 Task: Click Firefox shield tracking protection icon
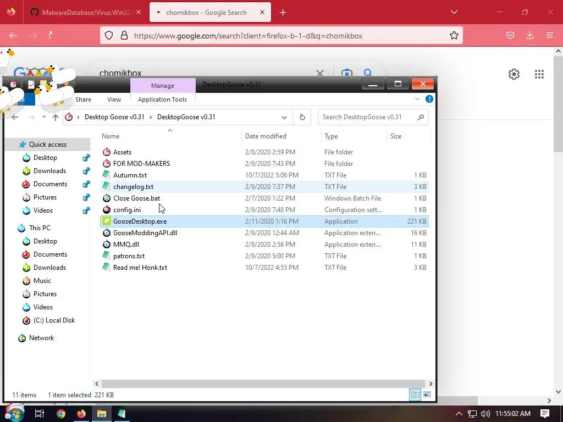click(109, 35)
